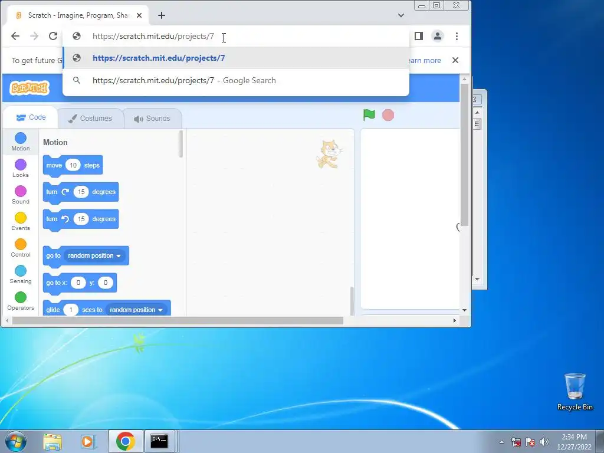
Task: Switch to the Sounds tab
Action: pos(153,118)
